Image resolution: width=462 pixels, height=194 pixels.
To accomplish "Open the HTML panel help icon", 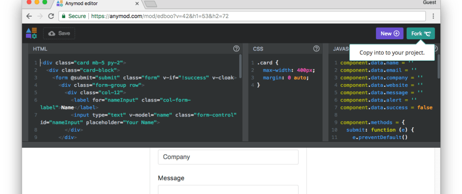I will pos(236,48).
